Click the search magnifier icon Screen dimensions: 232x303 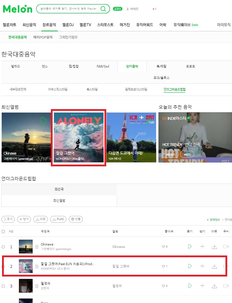(103, 9)
